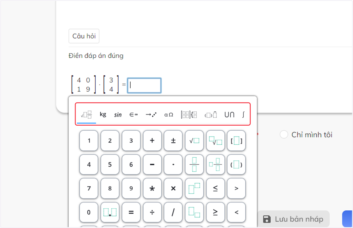
Task: Open the union intersection ∪∩ tab
Action: point(229,115)
